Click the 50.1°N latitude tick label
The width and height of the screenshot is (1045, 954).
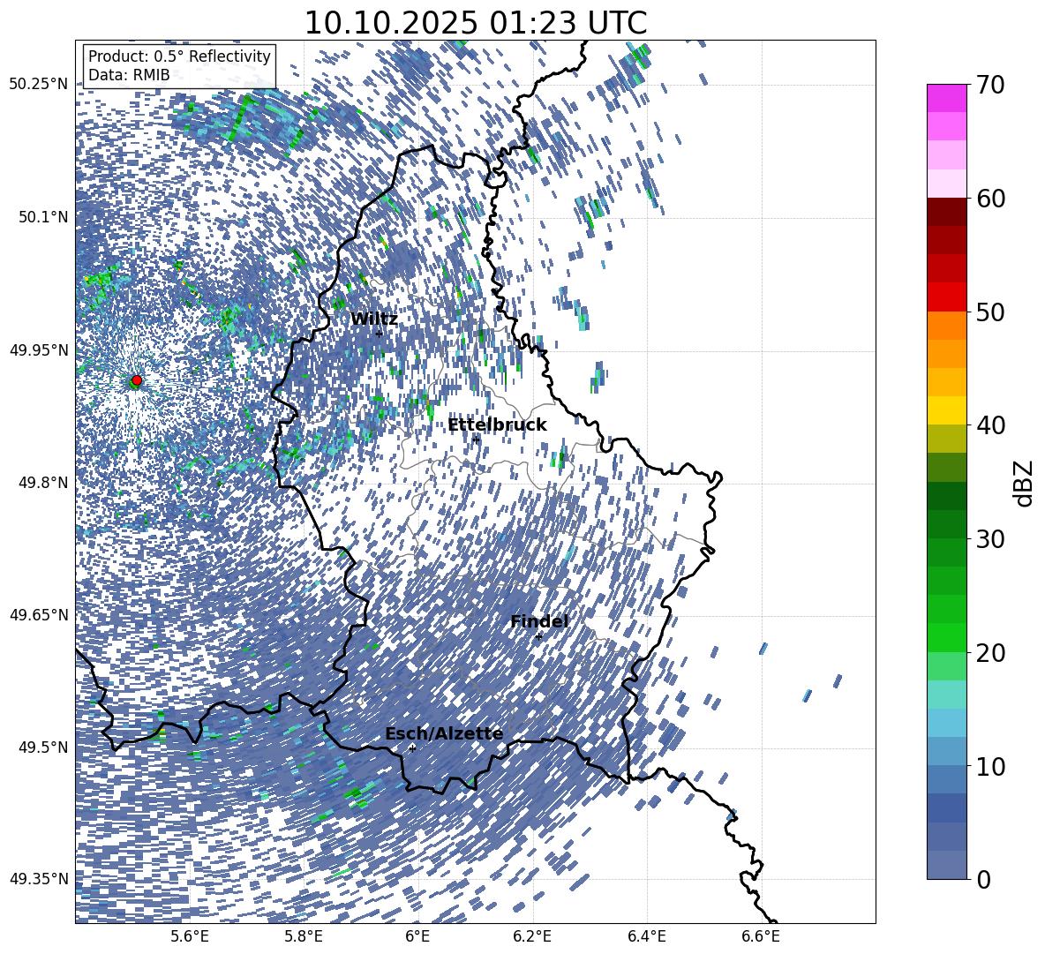point(43,217)
